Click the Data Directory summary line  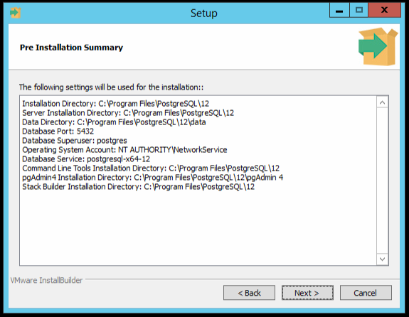(114, 122)
